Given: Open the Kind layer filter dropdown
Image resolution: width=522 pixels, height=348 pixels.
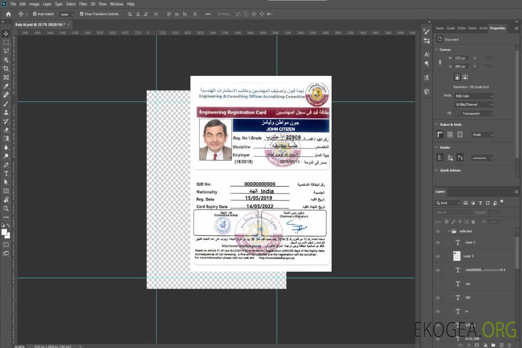Looking at the screenshot, I should coord(447,203).
